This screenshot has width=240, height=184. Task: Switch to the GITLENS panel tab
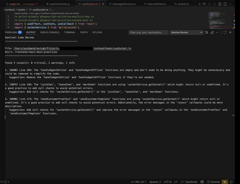pos(97,32)
